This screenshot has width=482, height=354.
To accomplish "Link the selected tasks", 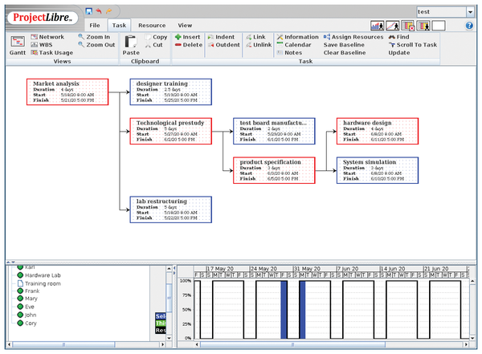I will coord(255,37).
